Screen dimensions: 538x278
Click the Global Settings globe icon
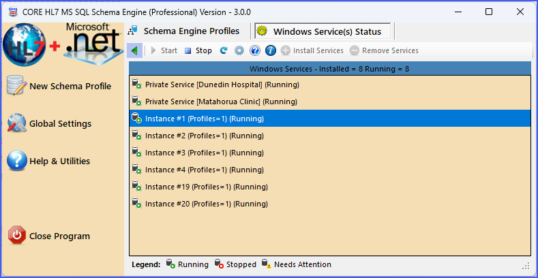(x=16, y=123)
